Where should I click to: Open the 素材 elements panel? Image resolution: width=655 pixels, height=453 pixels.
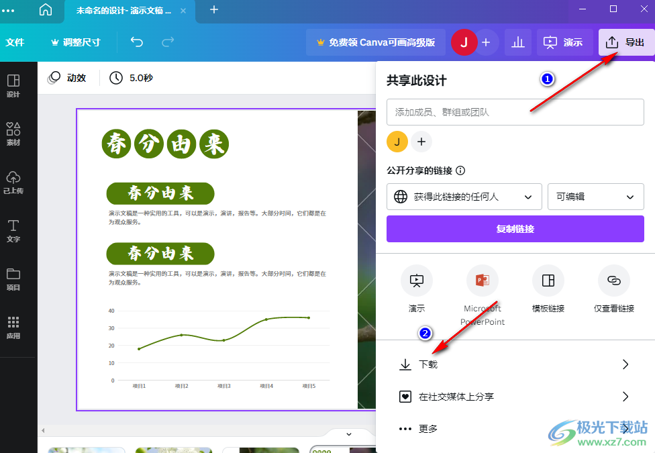tap(13, 134)
